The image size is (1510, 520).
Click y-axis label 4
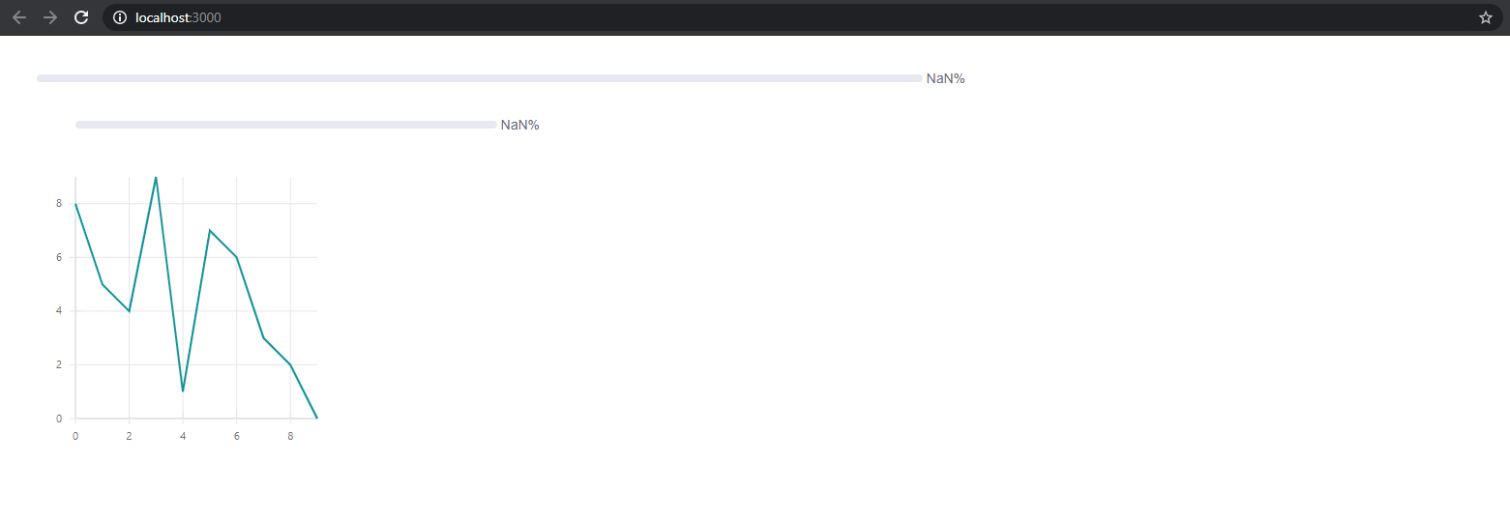tap(59, 311)
